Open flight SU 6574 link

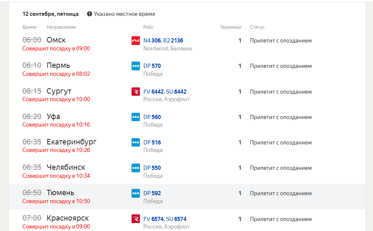point(176,219)
